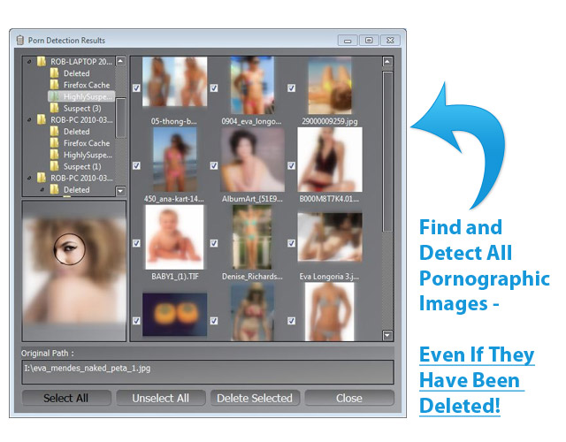Click the folder icon beside Suspect (1)

54,165
